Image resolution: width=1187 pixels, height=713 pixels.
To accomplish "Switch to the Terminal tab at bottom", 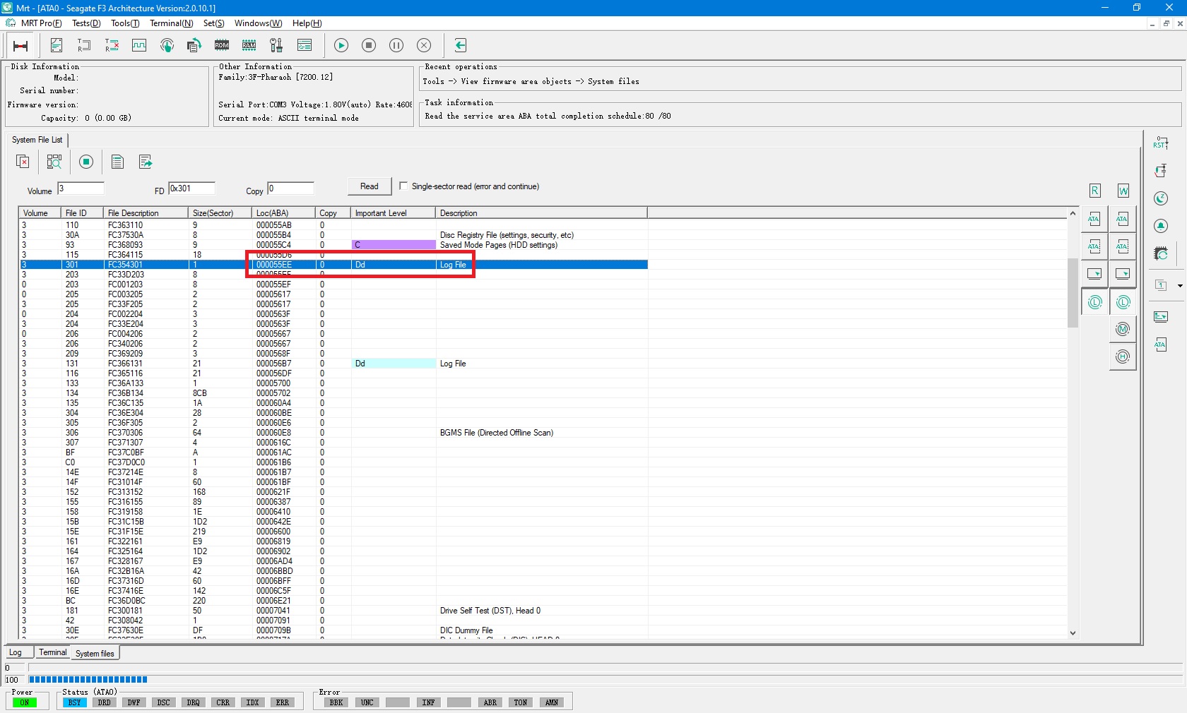I will [x=52, y=652].
